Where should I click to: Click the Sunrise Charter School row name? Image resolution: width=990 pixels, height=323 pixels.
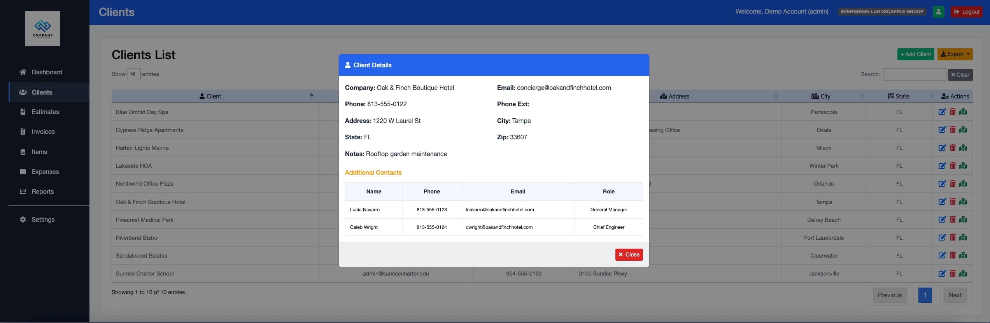pyautogui.click(x=145, y=273)
